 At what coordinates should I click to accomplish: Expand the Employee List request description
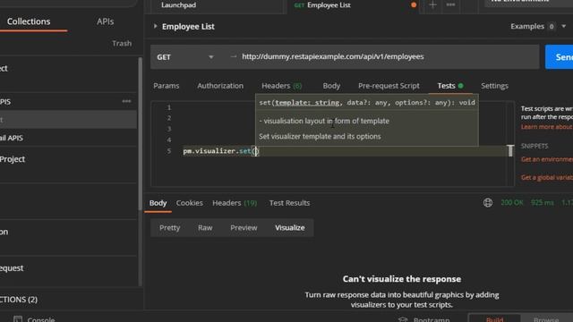click(x=155, y=26)
